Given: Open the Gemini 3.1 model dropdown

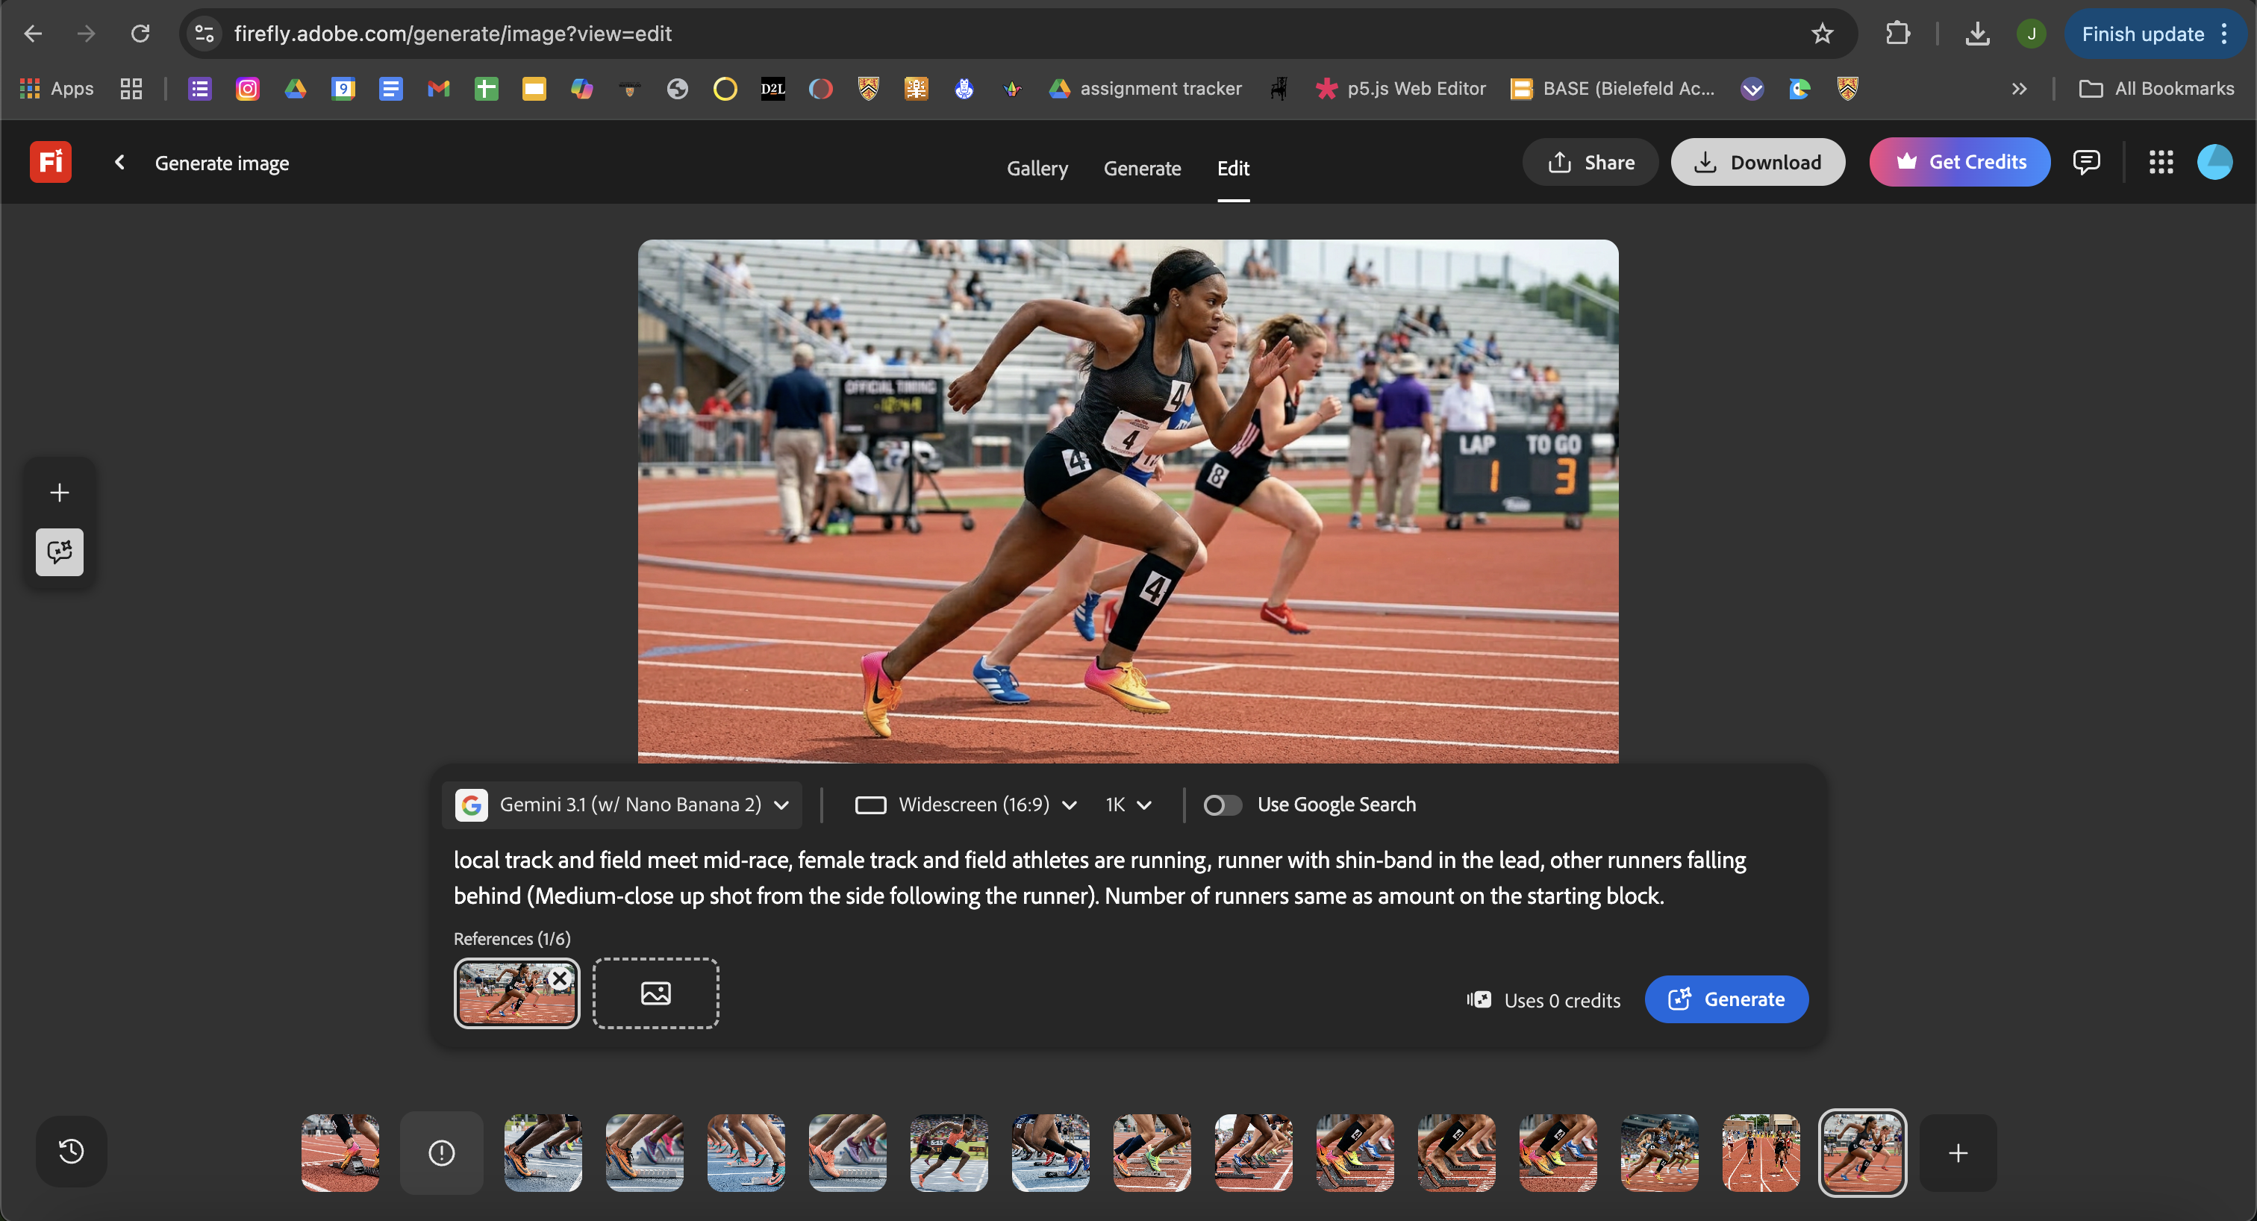Looking at the screenshot, I should (622, 804).
